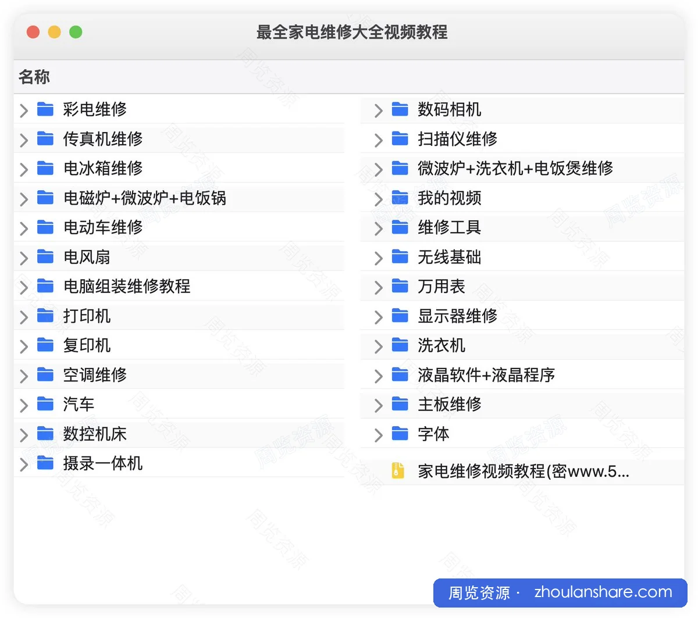Select the 我的视频 folder name

pyautogui.click(x=449, y=198)
